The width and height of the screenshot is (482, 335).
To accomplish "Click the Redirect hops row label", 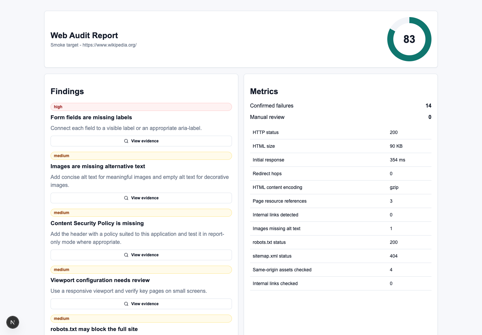I will [x=267, y=174].
